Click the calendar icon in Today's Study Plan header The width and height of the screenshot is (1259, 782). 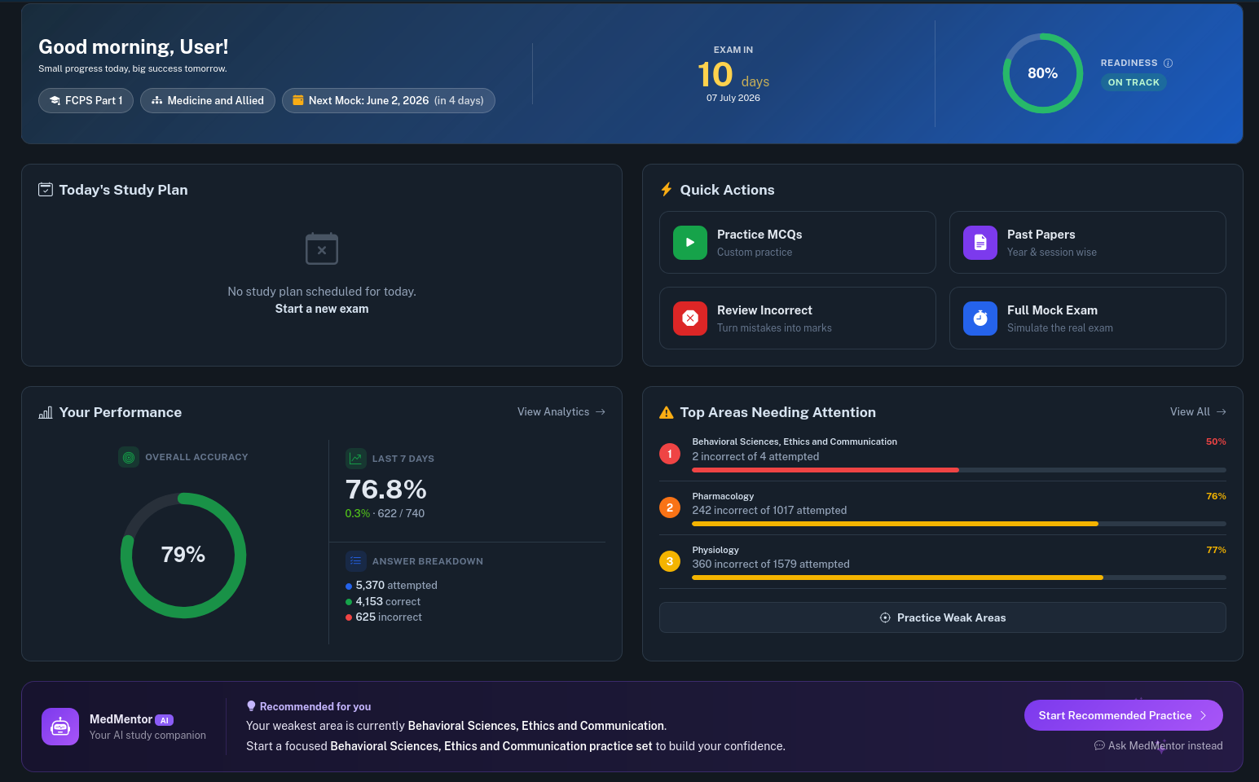(x=46, y=190)
